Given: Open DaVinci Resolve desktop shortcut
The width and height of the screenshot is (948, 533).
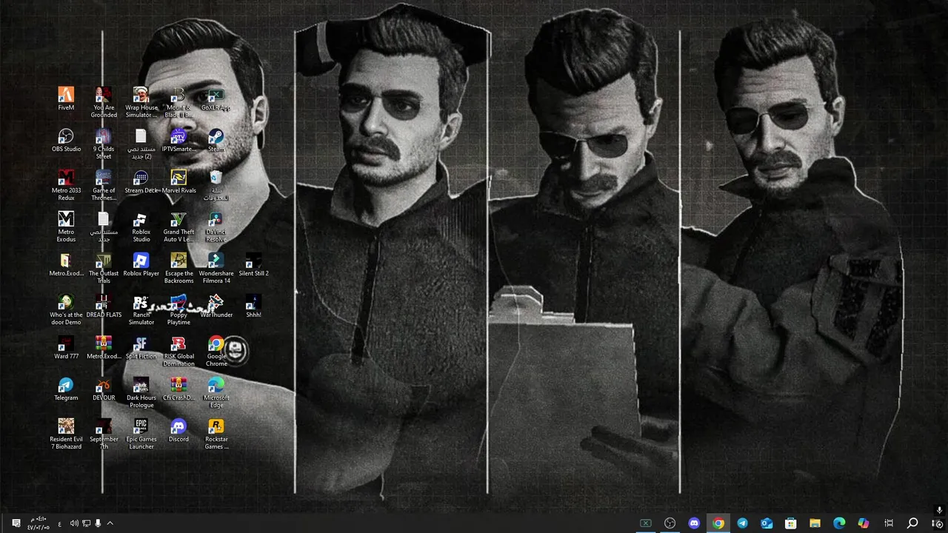Looking at the screenshot, I should coord(216,227).
